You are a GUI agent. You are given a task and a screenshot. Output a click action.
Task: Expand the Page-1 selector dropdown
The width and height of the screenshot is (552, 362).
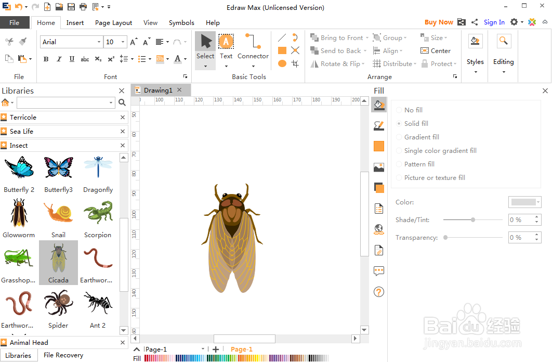tap(203, 349)
